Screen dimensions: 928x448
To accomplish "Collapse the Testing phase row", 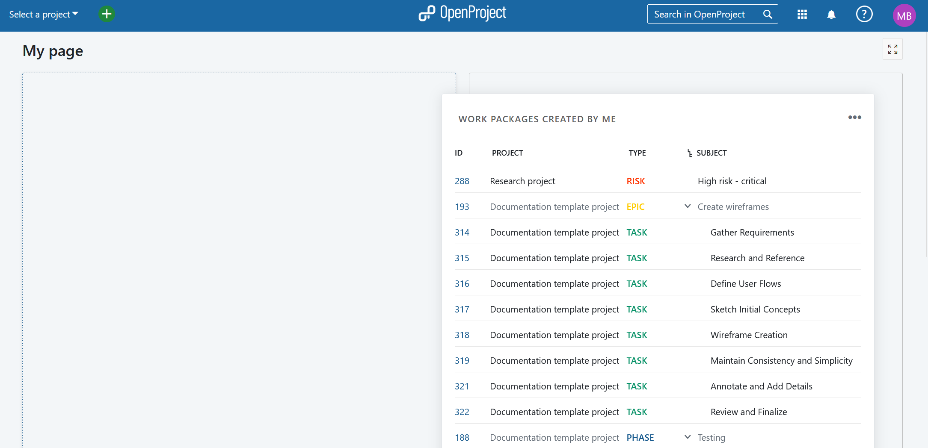I will [x=688, y=437].
